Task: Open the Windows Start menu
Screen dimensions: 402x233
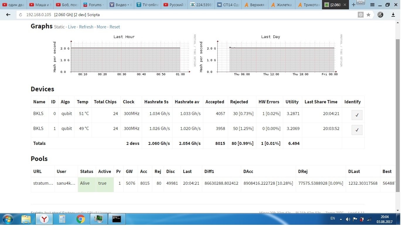Action: point(8,219)
